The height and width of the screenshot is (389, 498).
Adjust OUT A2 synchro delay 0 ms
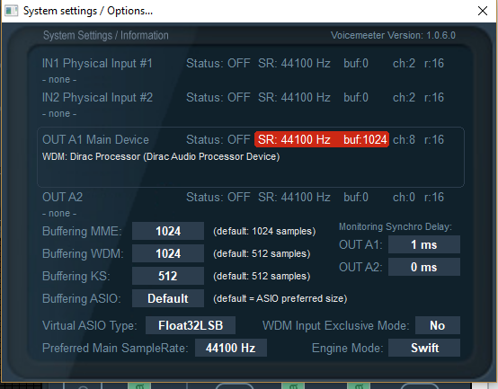tap(424, 267)
